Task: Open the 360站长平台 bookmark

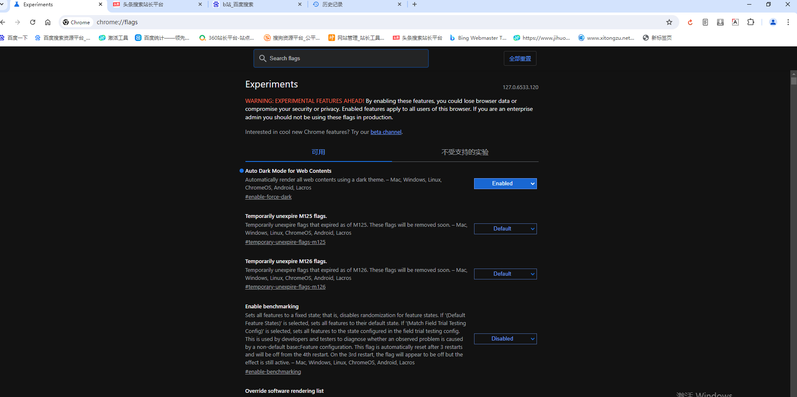Action: click(227, 38)
